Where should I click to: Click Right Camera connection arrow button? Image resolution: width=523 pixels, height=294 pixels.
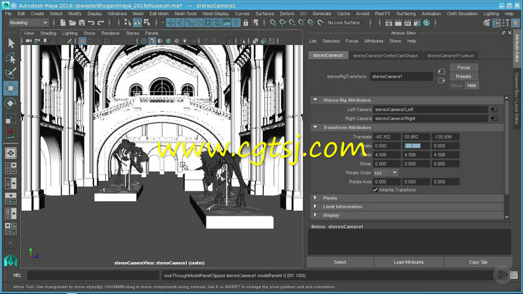click(494, 118)
